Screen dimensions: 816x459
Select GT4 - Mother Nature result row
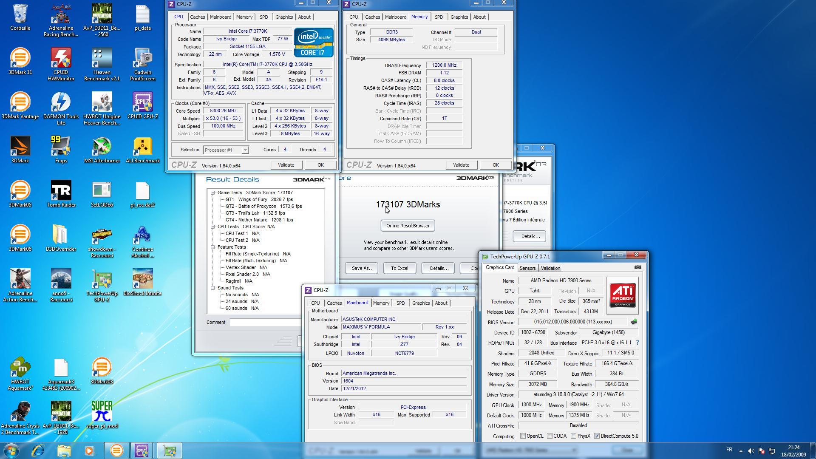(x=259, y=220)
